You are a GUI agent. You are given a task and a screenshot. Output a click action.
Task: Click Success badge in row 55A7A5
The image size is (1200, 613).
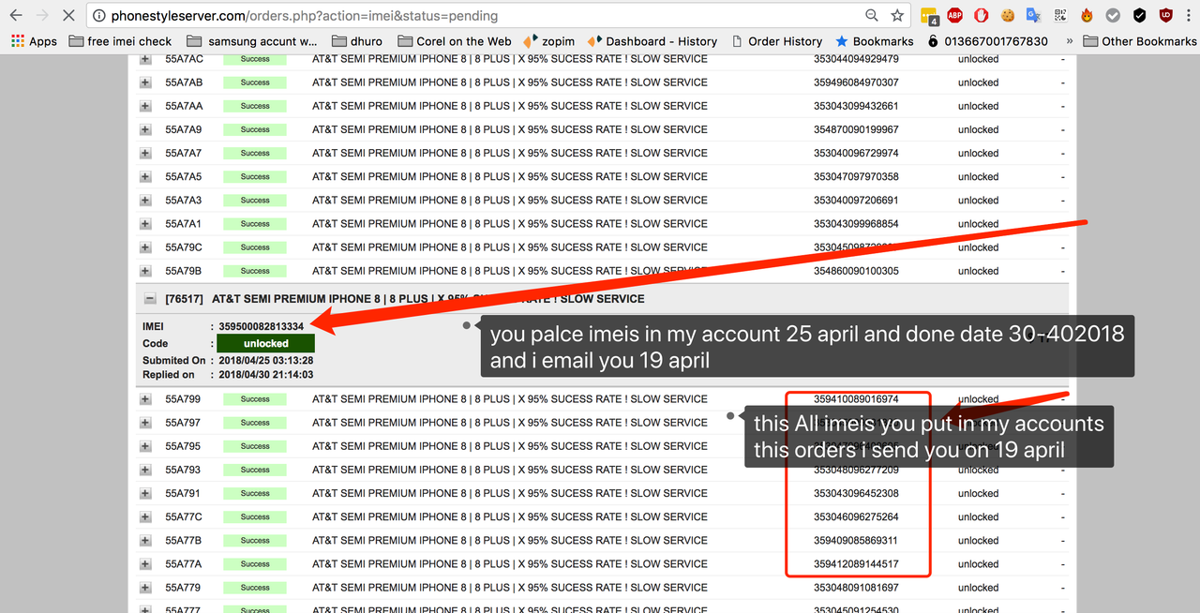pos(255,176)
